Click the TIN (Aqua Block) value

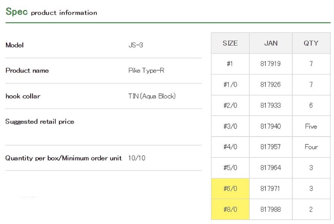coord(152,96)
